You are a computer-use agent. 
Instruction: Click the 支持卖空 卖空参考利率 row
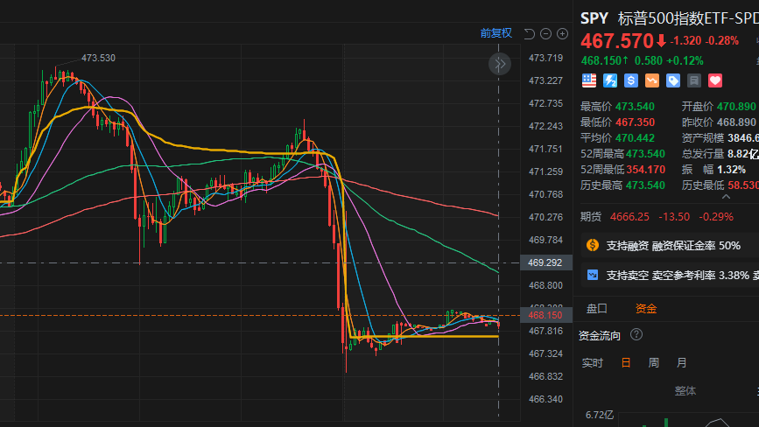click(x=670, y=275)
